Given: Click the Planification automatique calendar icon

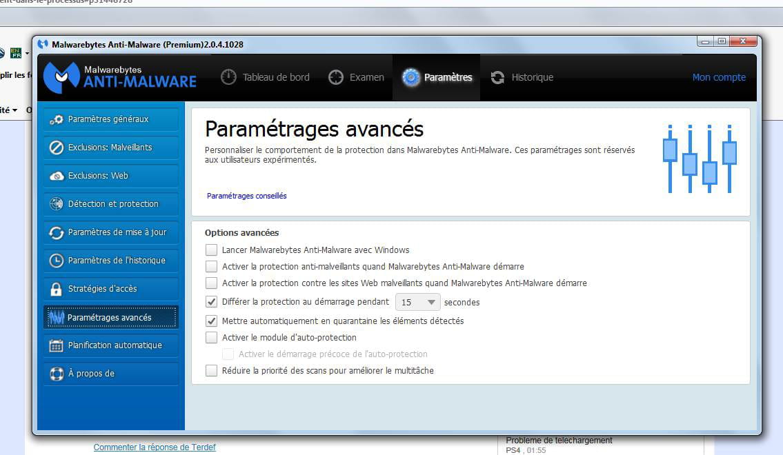Looking at the screenshot, I should [57, 345].
